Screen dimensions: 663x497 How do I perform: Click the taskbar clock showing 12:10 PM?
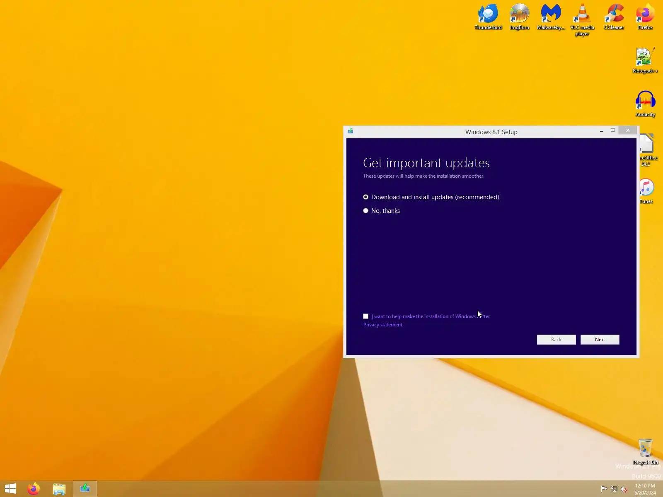(x=645, y=489)
